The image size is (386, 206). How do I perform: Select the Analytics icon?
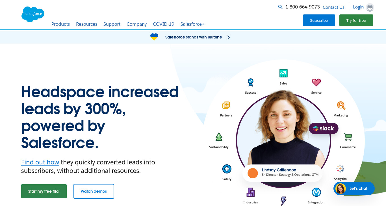click(340, 169)
